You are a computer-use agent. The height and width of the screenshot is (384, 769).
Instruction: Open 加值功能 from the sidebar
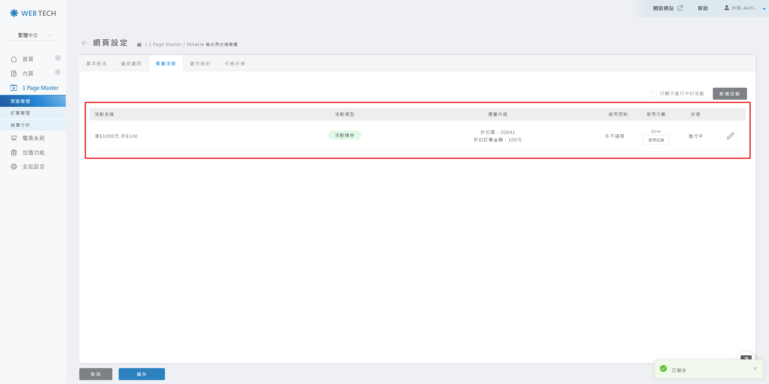33,153
